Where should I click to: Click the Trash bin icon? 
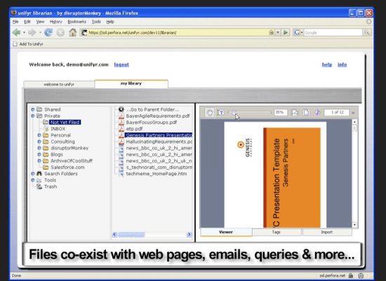pos(39,186)
